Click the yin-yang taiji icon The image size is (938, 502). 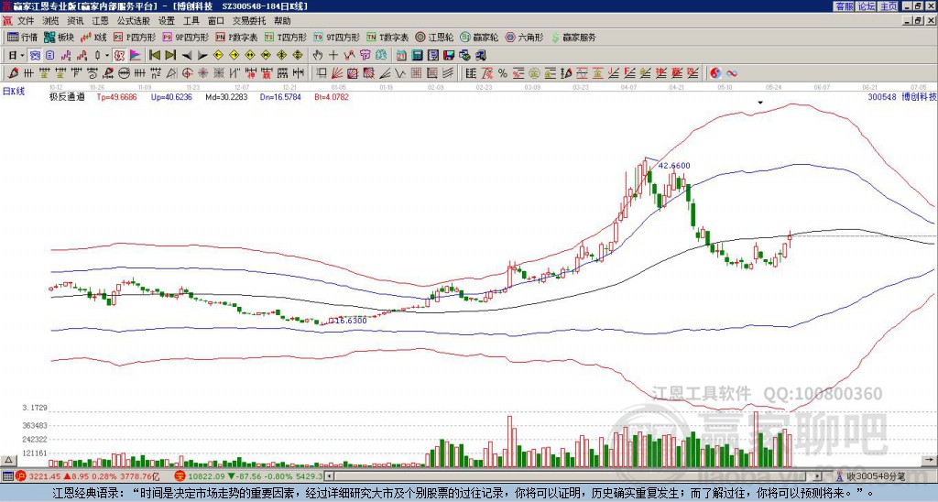(715, 73)
